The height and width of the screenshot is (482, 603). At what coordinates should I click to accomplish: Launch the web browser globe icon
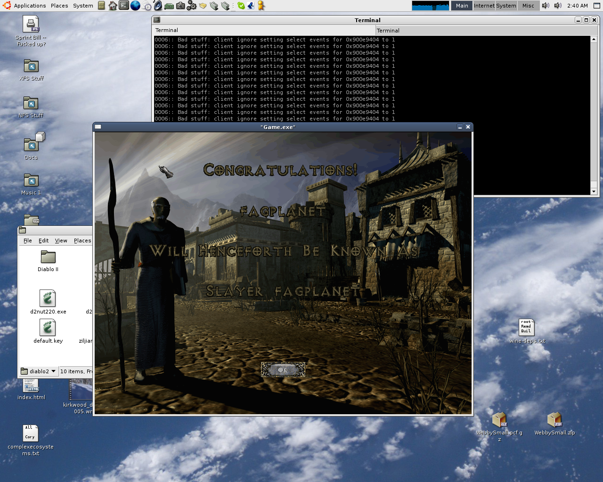click(135, 6)
